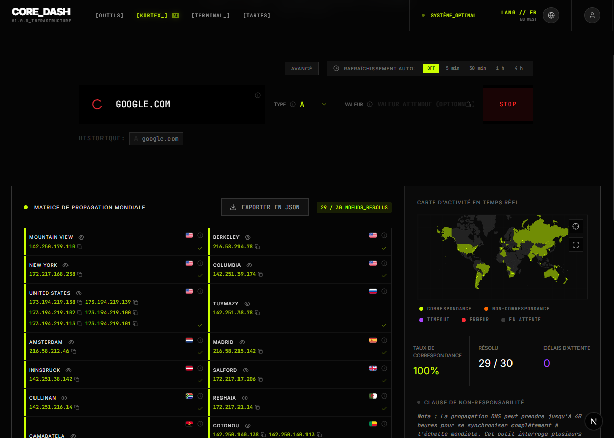Image resolution: width=614 pixels, height=438 pixels.
Task: Open the KORTEX AI menu item
Action: click(158, 16)
